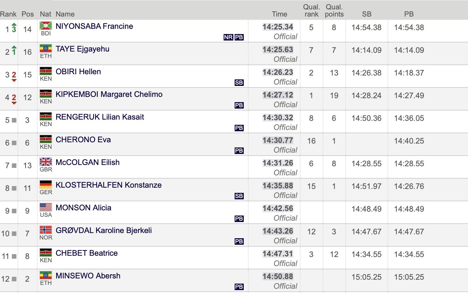Click the USA flag beside Monson Alicia
This screenshot has height=293, width=468.
click(x=46, y=207)
